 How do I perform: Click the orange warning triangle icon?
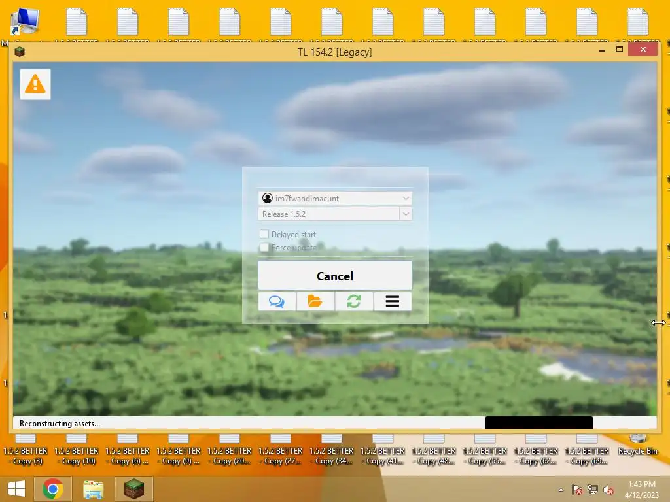pos(35,84)
